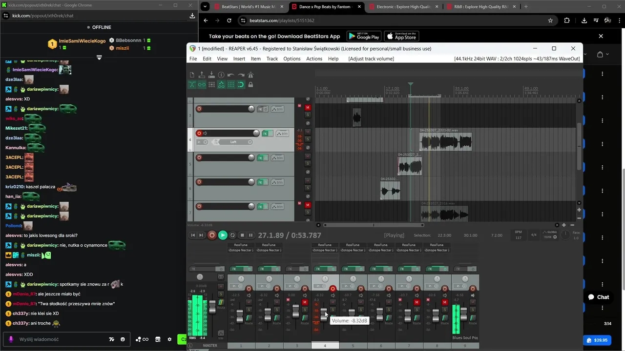Click the MASTER volume fader
The height and width of the screenshot is (351, 625).
click(x=212, y=307)
